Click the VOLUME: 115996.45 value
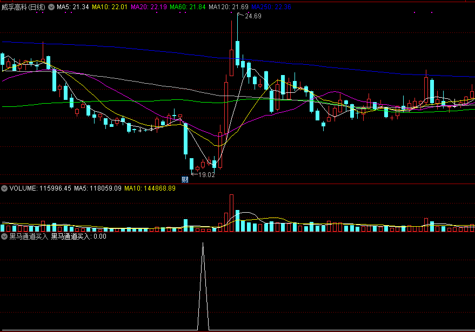This screenshot has height=332, width=475. (x=41, y=188)
